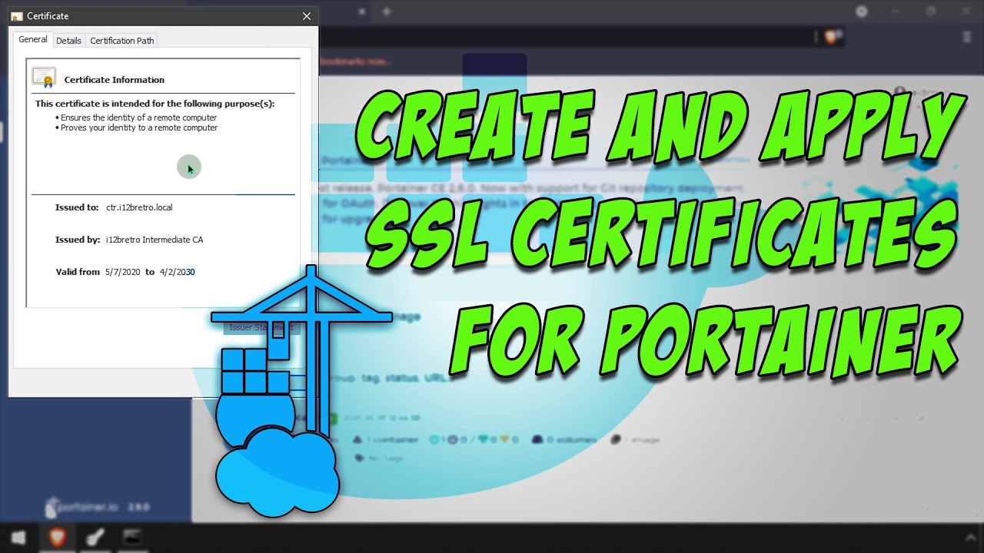Click the 'Issued by:' label
Screen dimensions: 984x553
(x=78, y=240)
